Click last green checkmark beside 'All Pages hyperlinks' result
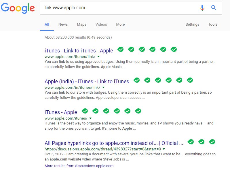Screen dimensions: 230x170 click(212, 142)
